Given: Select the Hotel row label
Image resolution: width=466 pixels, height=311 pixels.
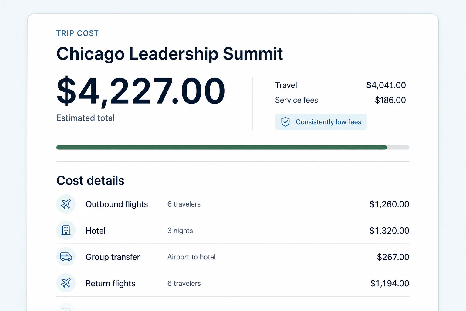Looking at the screenshot, I should pos(96,231).
